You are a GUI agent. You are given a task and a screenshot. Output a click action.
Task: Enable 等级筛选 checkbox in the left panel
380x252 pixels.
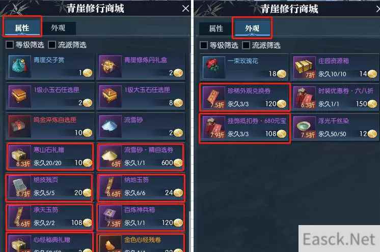pyautogui.click(x=10, y=45)
